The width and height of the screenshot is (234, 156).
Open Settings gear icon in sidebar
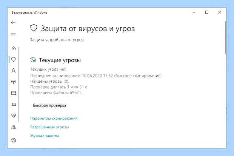click(14, 140)
